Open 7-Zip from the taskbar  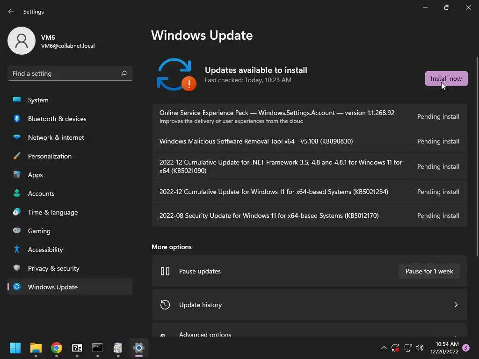tap(77, 348)
